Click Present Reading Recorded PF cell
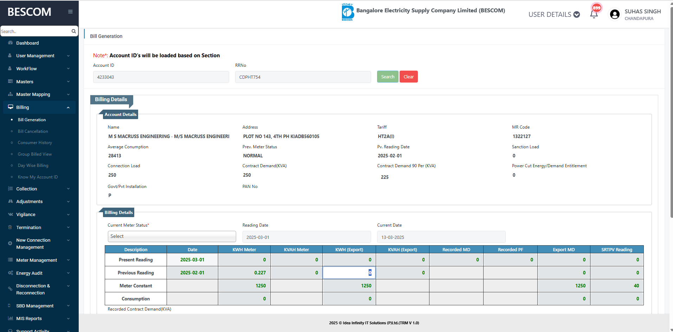The height and width of the screenshot is (332, 673). [x=510, y=260]
